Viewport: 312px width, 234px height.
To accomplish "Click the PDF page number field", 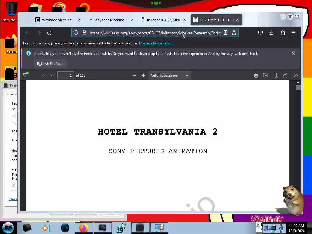I will coord(66,76).
